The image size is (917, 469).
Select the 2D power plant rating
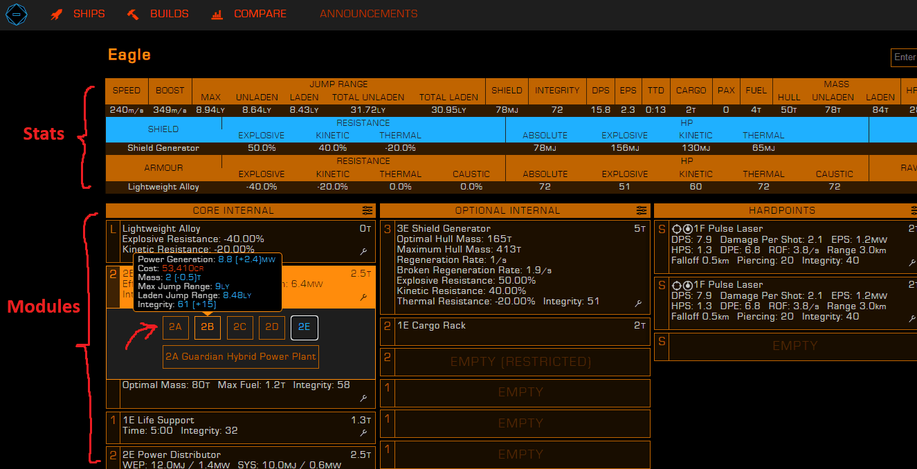(x=272, y=327)
